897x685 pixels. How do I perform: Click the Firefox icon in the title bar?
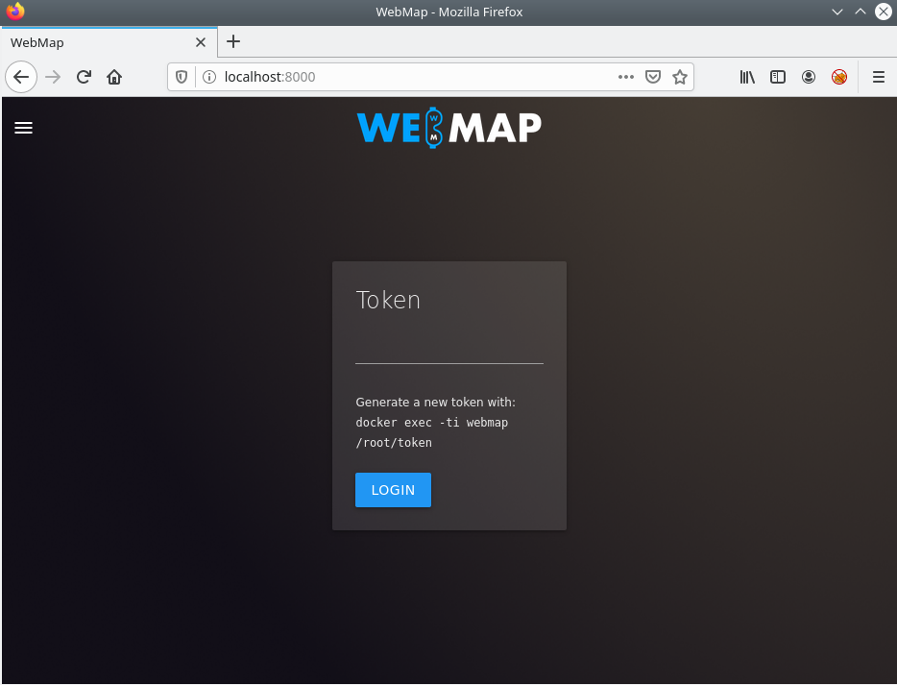(x=15, y=11)
